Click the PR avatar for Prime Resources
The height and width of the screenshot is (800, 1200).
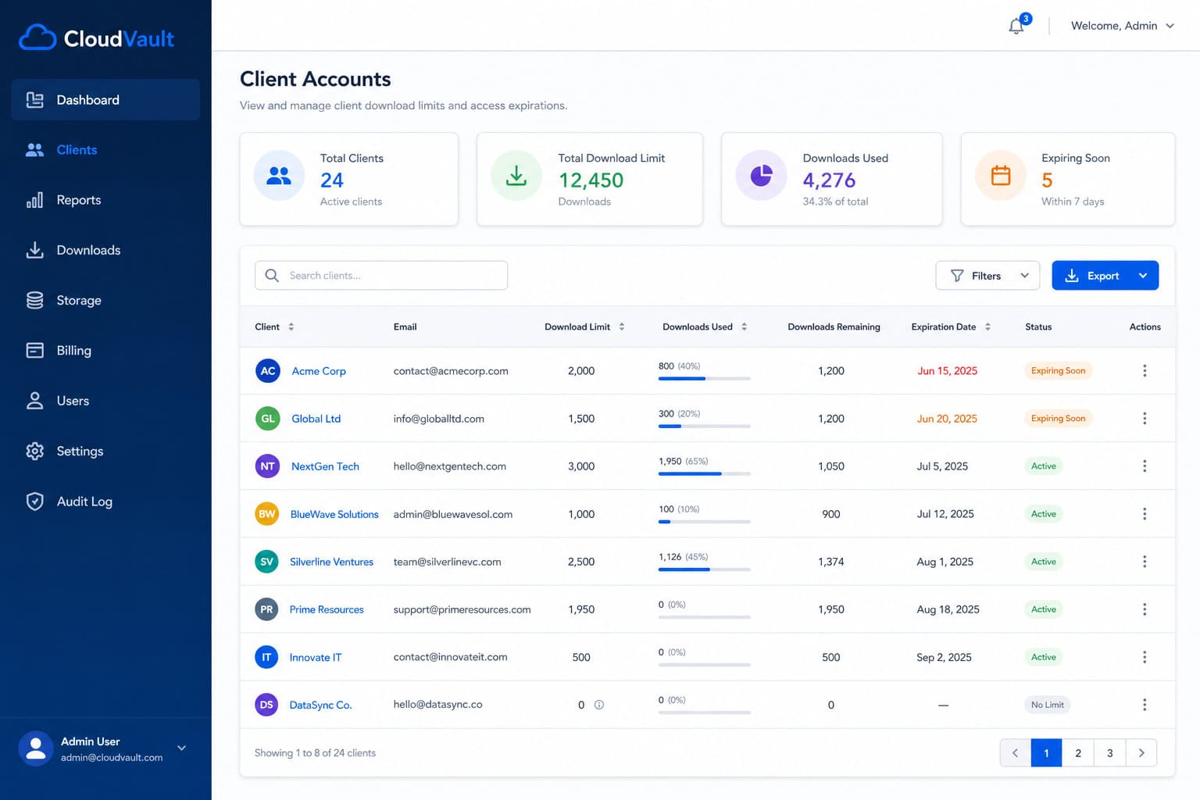pos(266,609)
